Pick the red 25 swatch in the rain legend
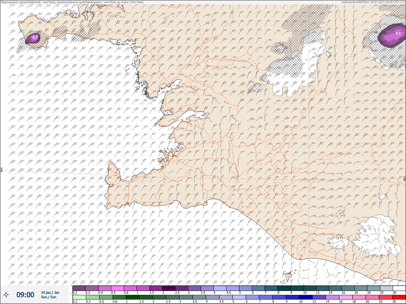 [386, 297]
